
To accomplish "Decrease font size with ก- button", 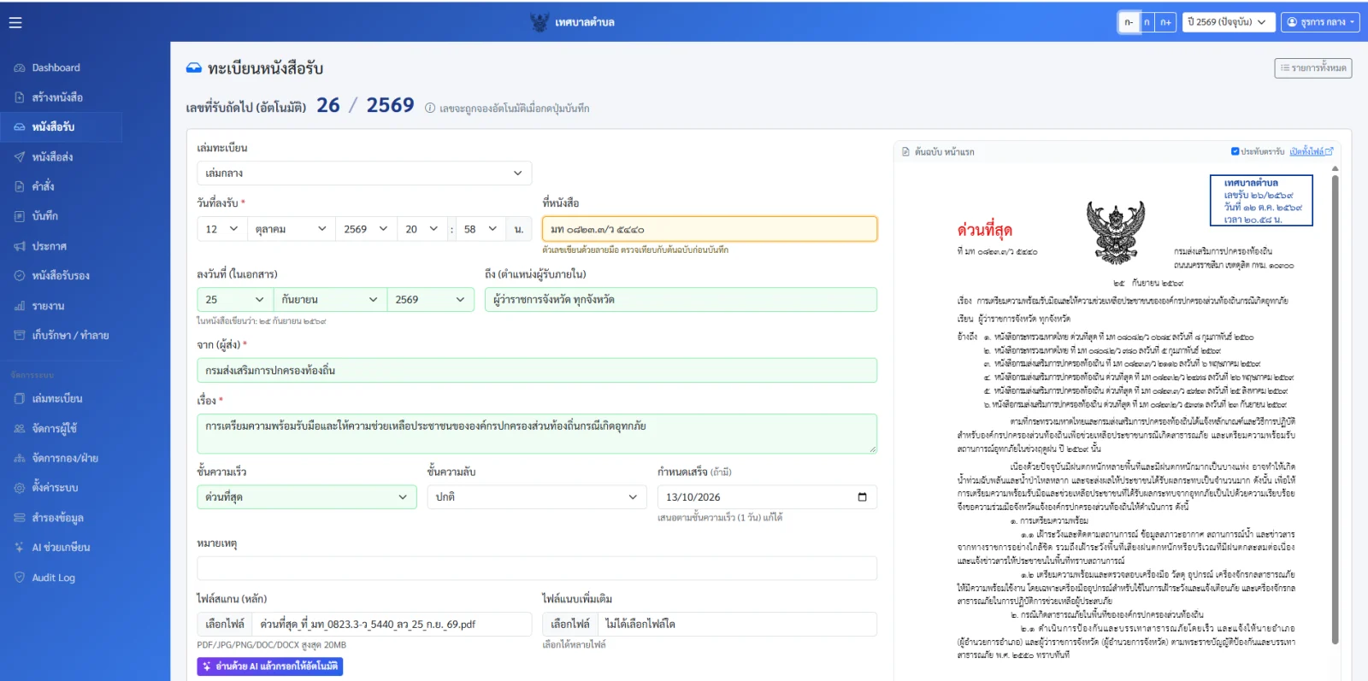I will tap(1129, 22).
